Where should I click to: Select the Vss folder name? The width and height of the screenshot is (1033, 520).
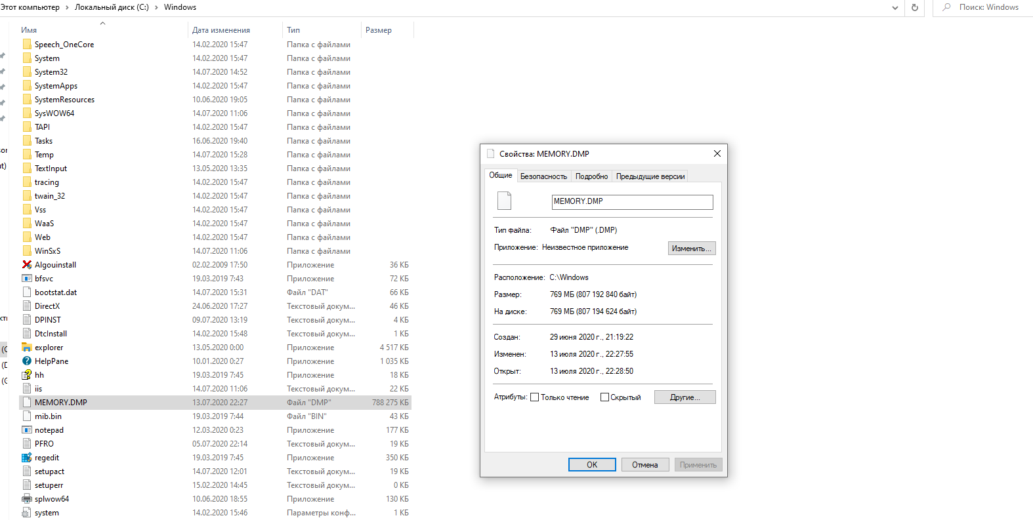click(40, 210)
